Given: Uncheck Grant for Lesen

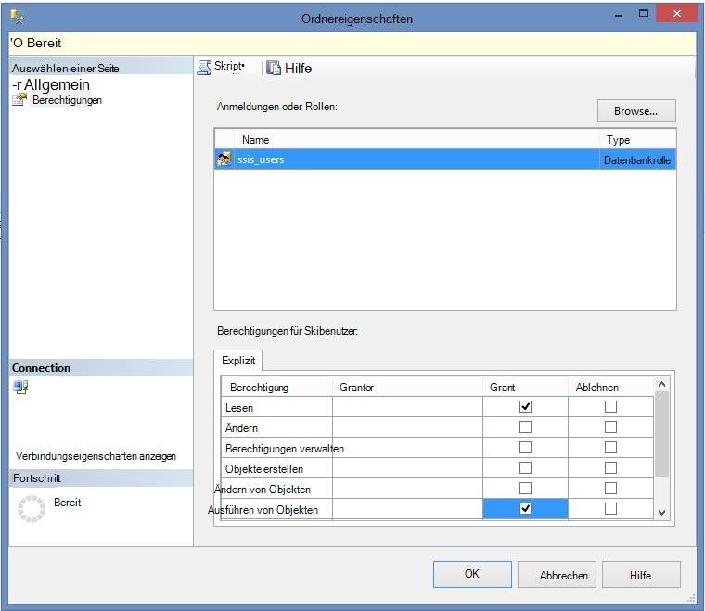Looking at the screenshot, I should tap(525, 407).
